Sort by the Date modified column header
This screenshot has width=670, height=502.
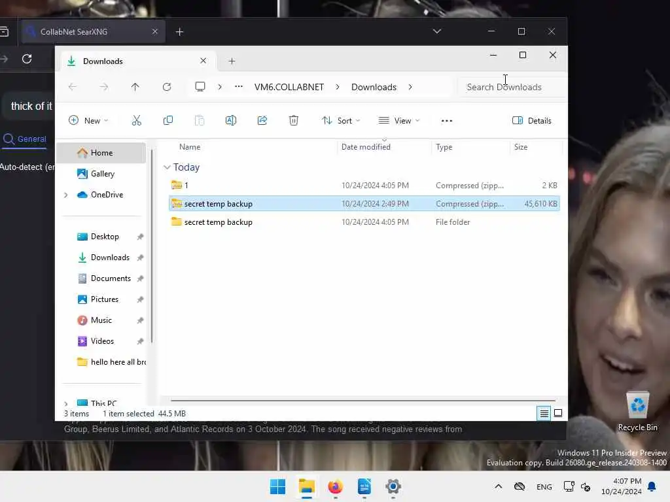[366, 147]
